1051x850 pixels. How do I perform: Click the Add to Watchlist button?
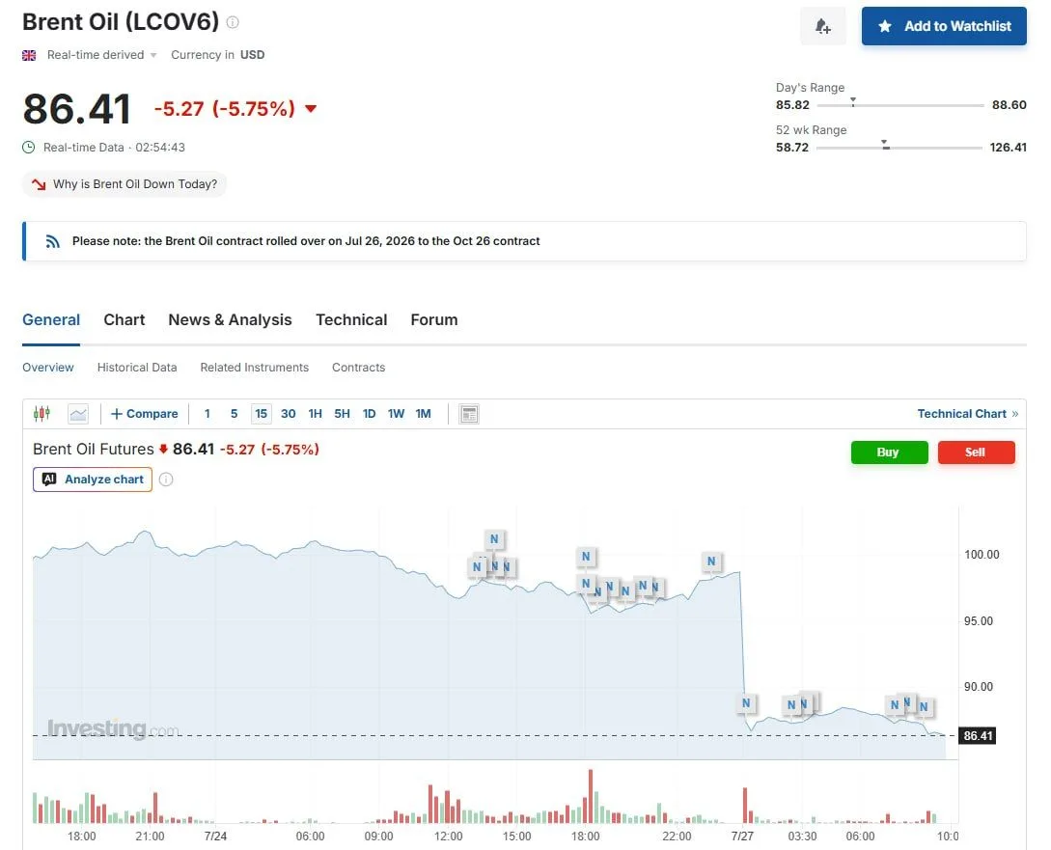coord(944,26)
